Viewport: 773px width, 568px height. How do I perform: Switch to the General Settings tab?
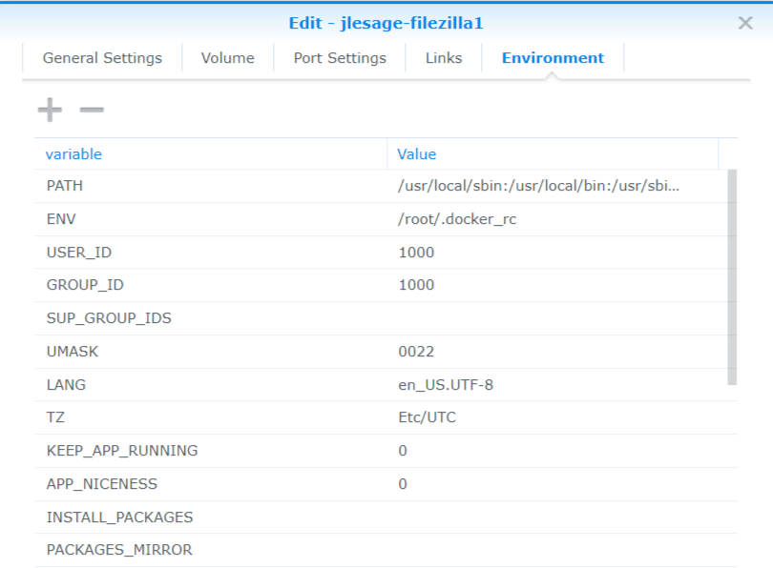(101, 57)
